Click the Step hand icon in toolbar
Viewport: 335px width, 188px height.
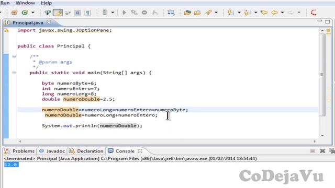coord(155,13)
